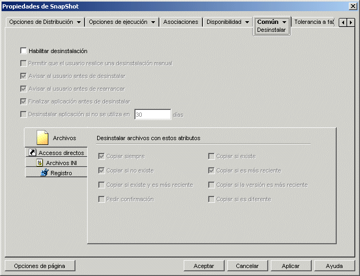The image size is (360, 276).
Task: Click the Registro blue cubes icon
Action: (x=45, y=172)
